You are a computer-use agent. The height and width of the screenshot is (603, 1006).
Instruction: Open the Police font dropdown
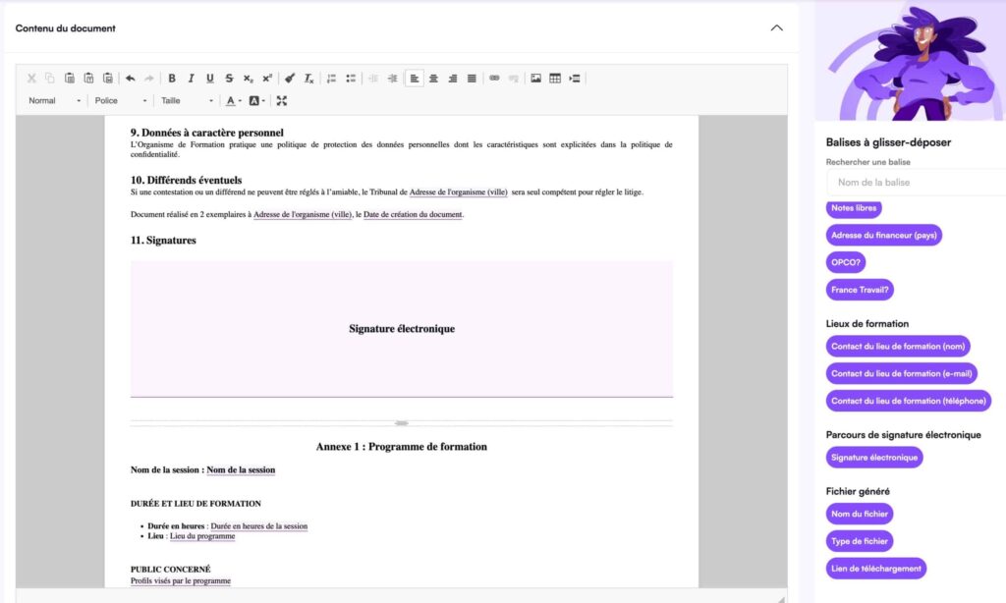121,101
